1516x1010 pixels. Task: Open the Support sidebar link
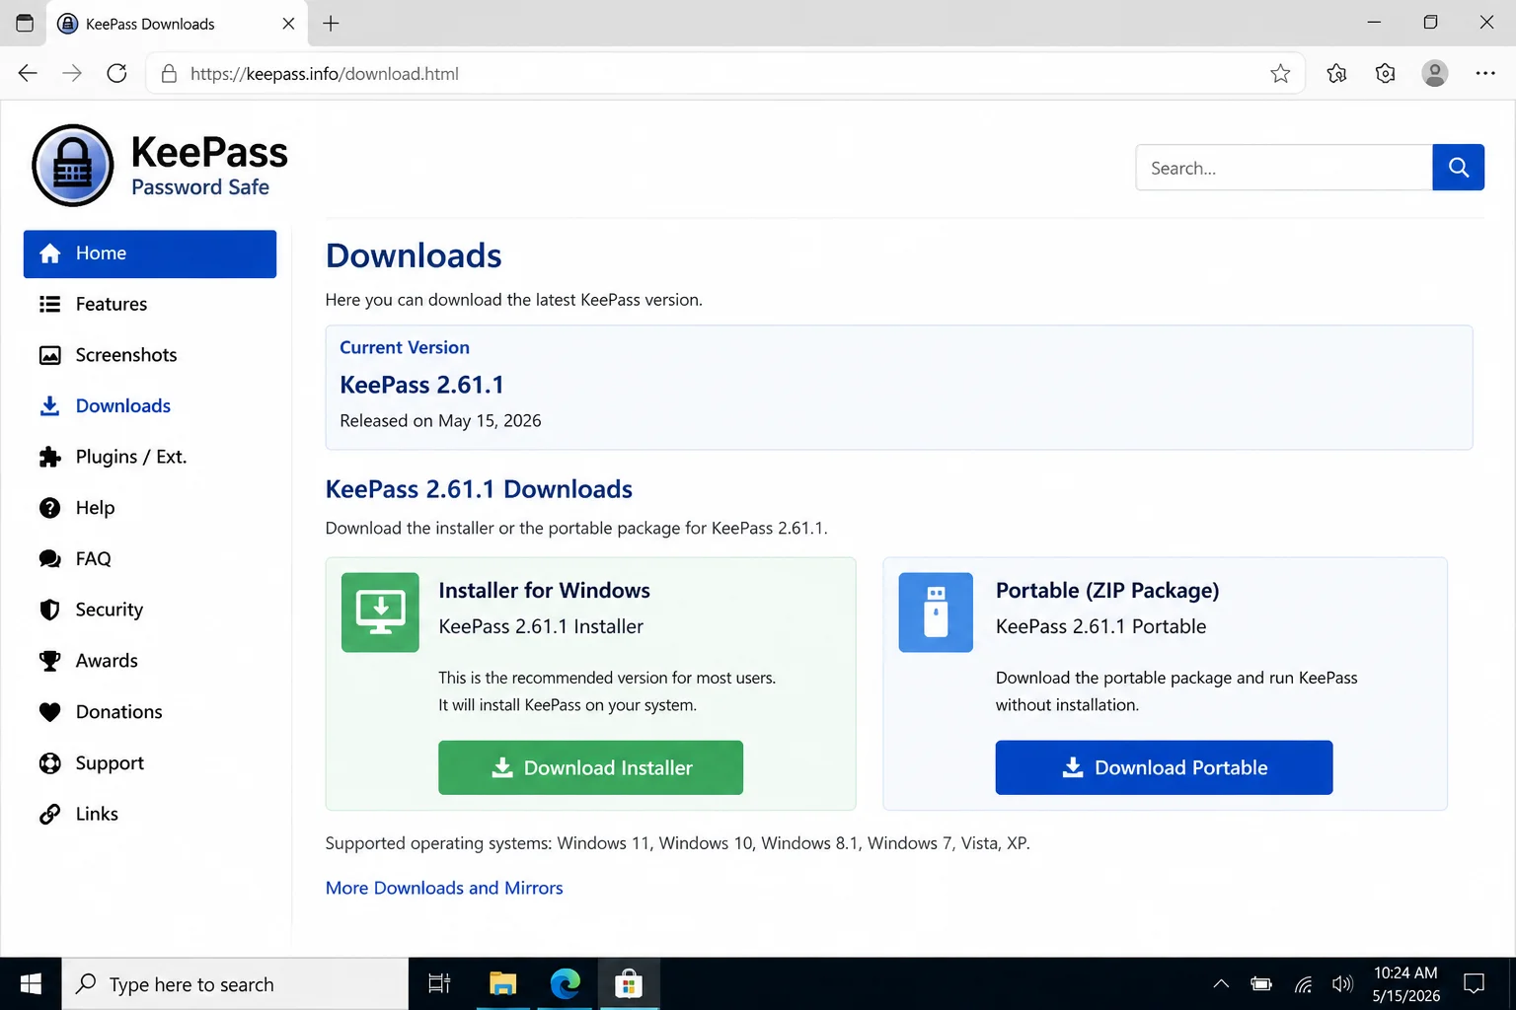click(150, 763)
